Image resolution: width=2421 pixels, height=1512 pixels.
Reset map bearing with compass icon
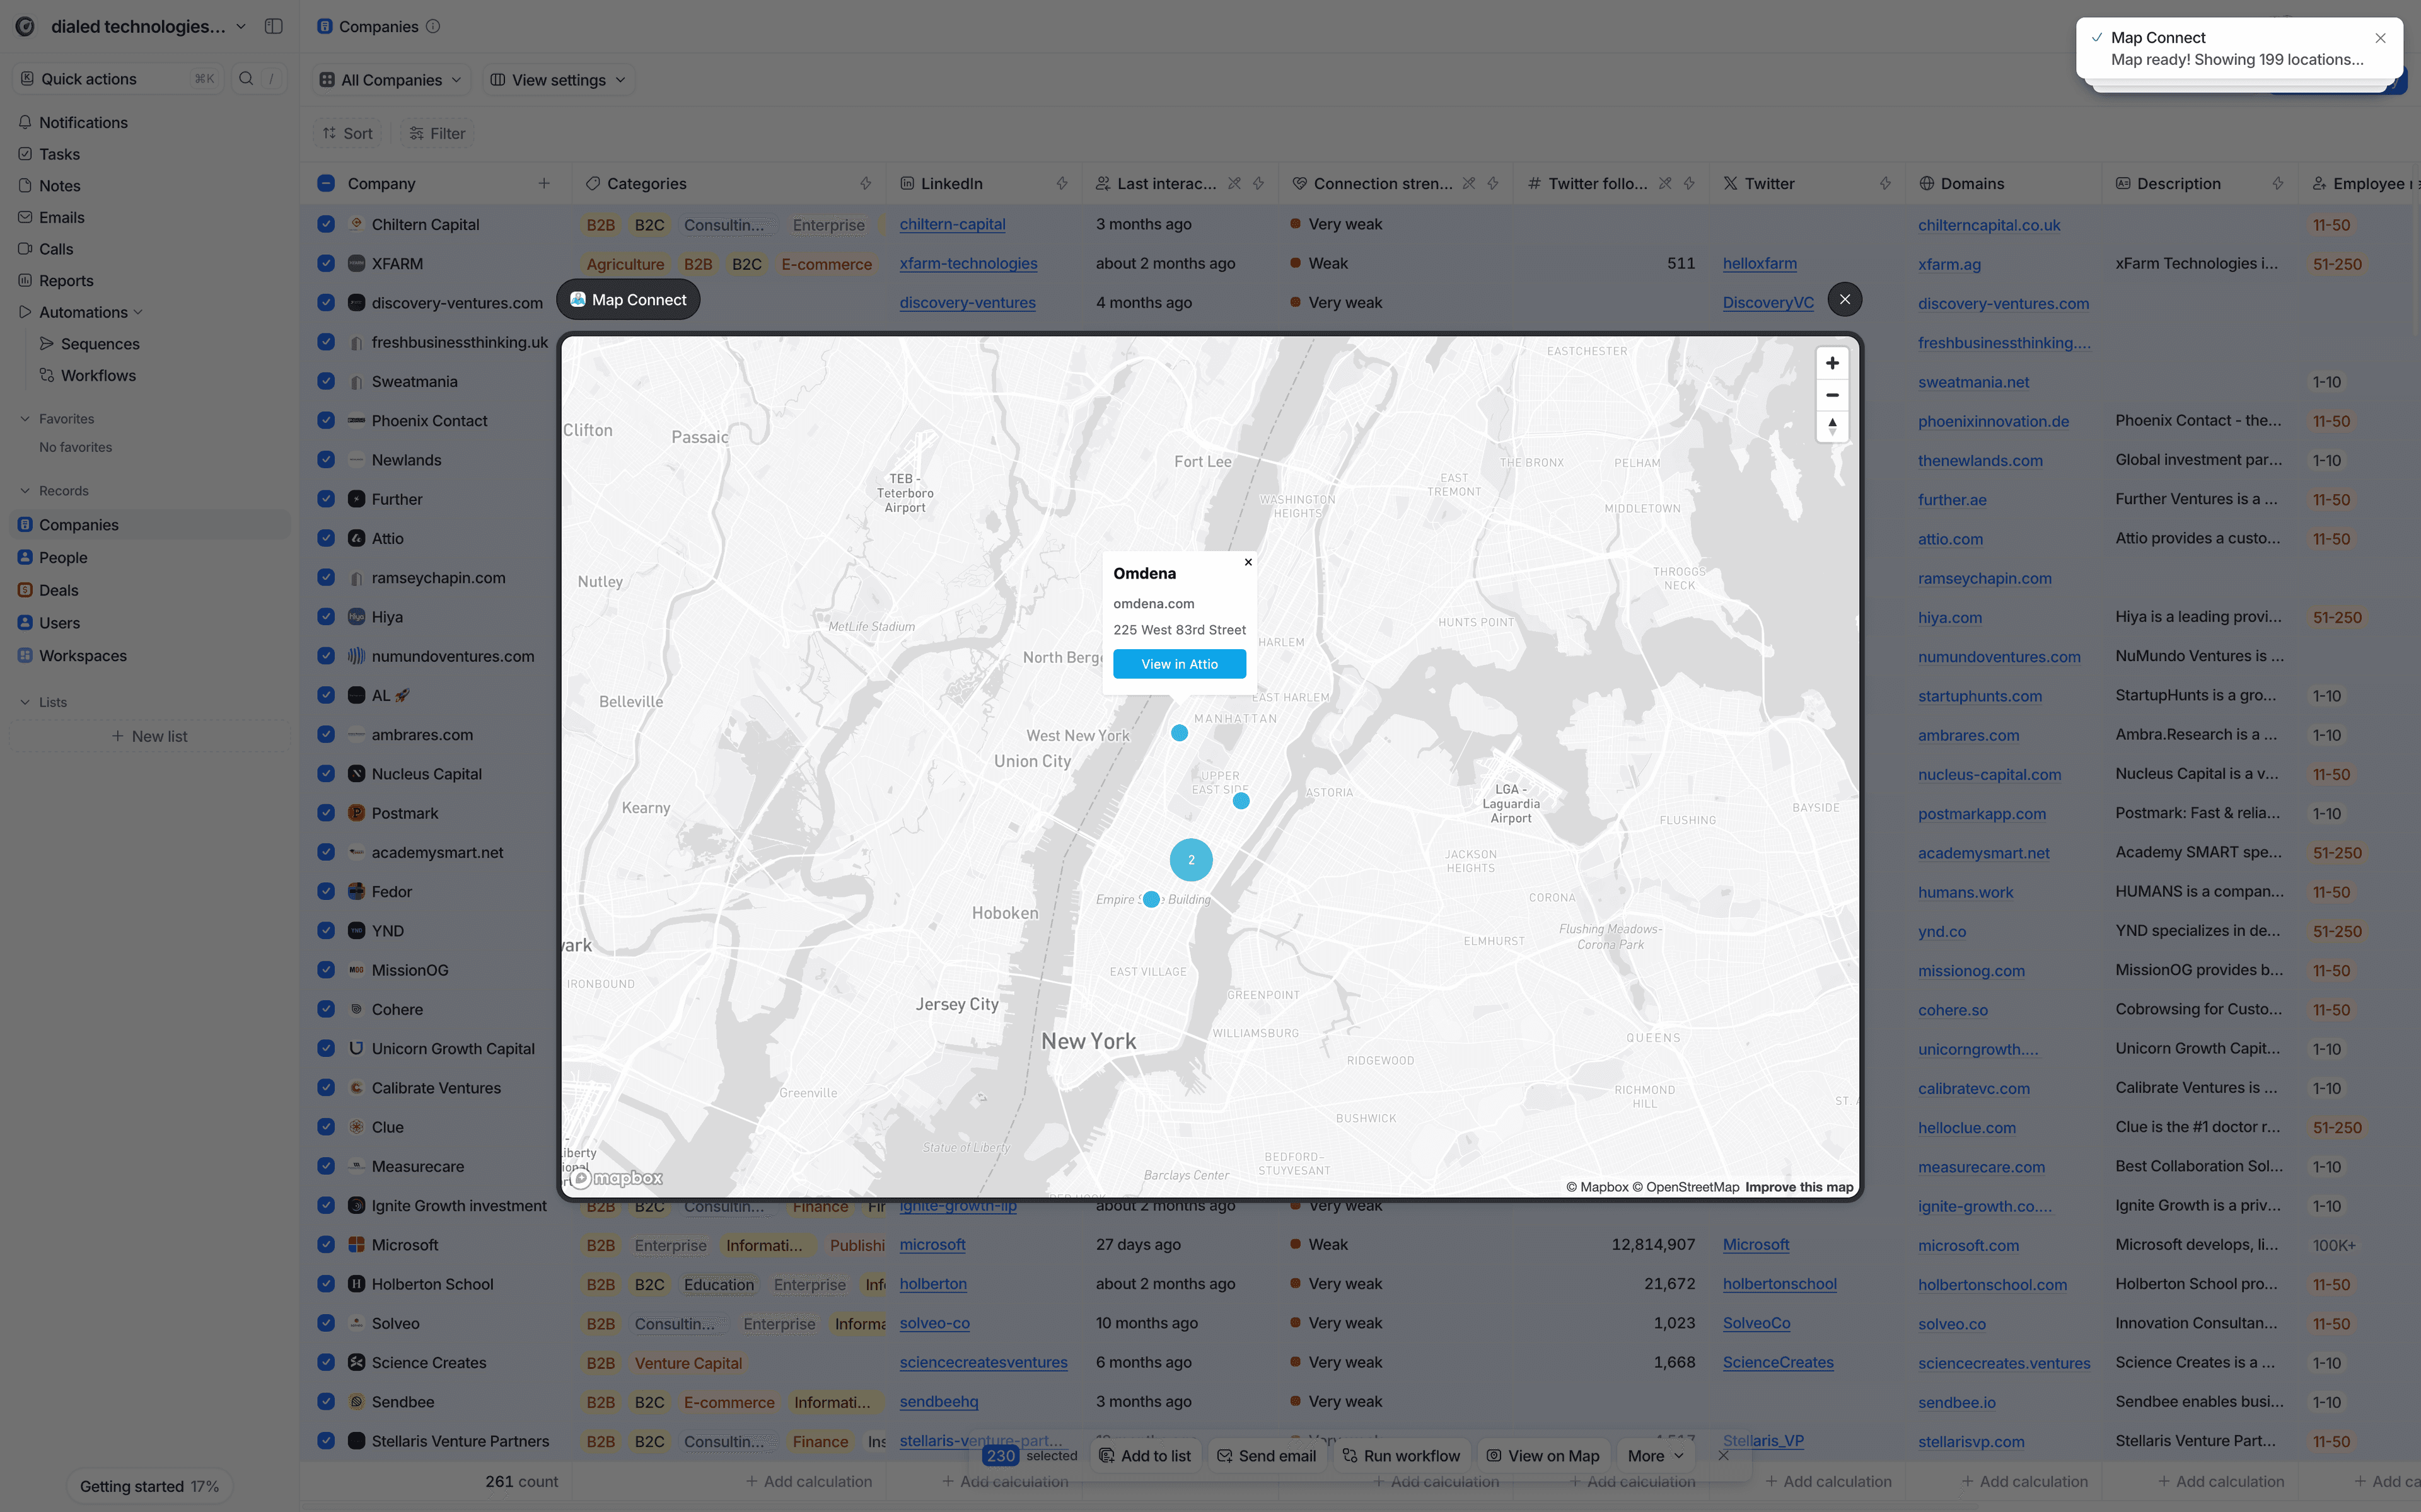pyautogui.click(x=1831, y=427)
